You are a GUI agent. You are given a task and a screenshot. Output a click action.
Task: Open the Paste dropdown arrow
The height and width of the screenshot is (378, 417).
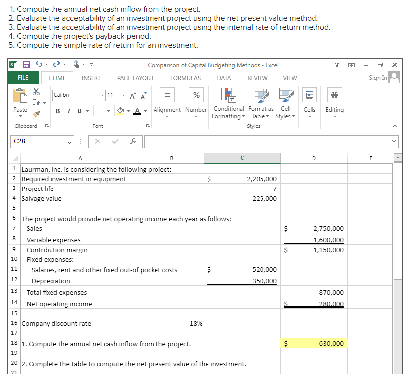tap(20, 115)
